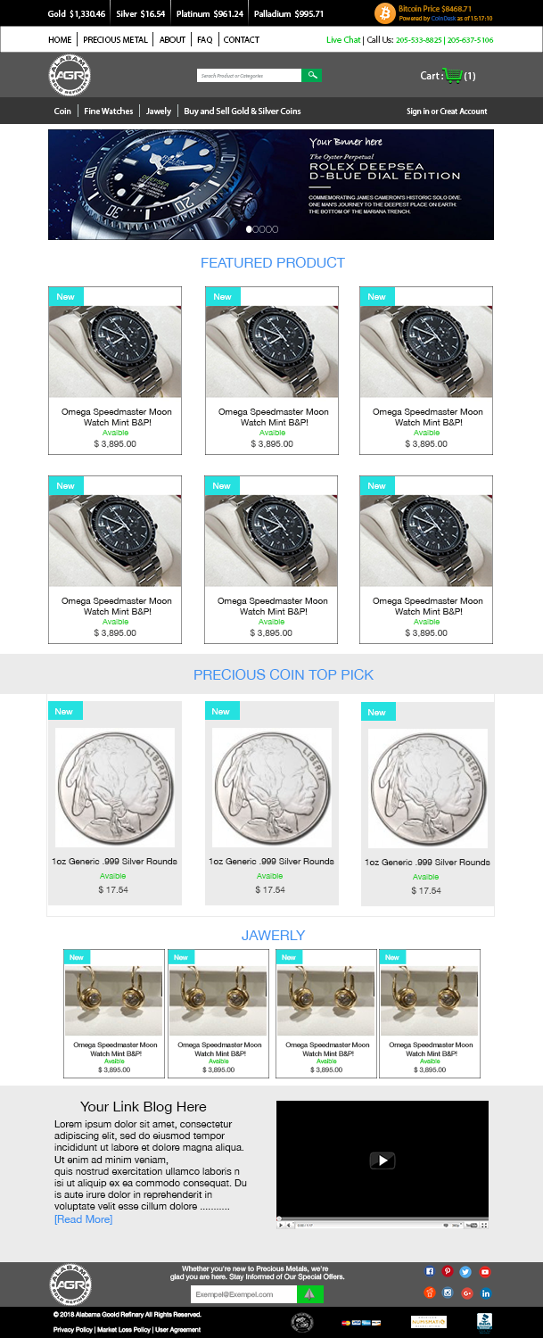The width and height of the screenshot is (543, 1338).
Task: Open the Precious Metal menu item
Action: click(x=116, y=40)
